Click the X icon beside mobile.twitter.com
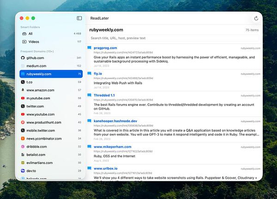Image resolution: width=277 pixels, height=199 pixels. coord(23,130)
